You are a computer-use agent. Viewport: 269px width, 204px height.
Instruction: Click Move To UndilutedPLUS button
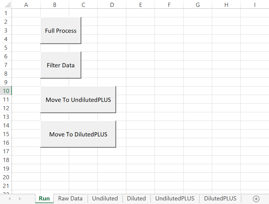[x=78, y=100]
